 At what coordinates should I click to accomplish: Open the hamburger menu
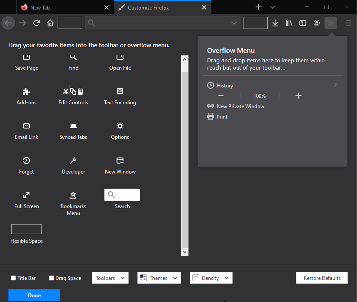pyautogui.click(x=348, y=23)
